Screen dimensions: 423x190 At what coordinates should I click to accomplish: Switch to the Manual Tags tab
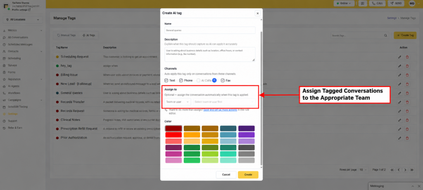tap(67, 35)
